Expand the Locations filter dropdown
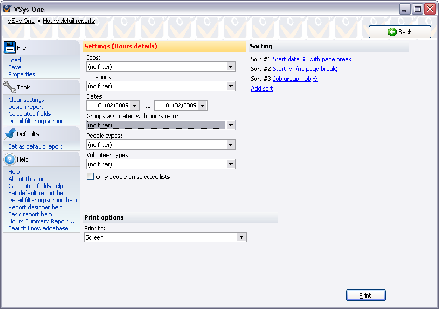The width and height of the screenshot is (439, 309). tap(231, 86)
